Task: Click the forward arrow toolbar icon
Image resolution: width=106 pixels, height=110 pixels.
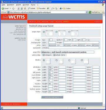Action: [13, 9]
